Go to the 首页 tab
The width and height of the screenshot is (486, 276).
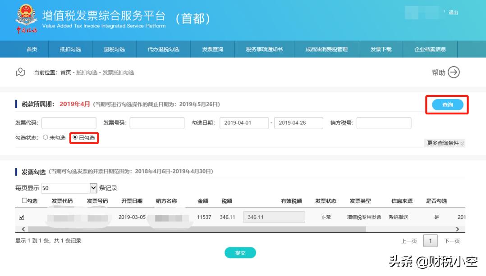pos(30,50)
